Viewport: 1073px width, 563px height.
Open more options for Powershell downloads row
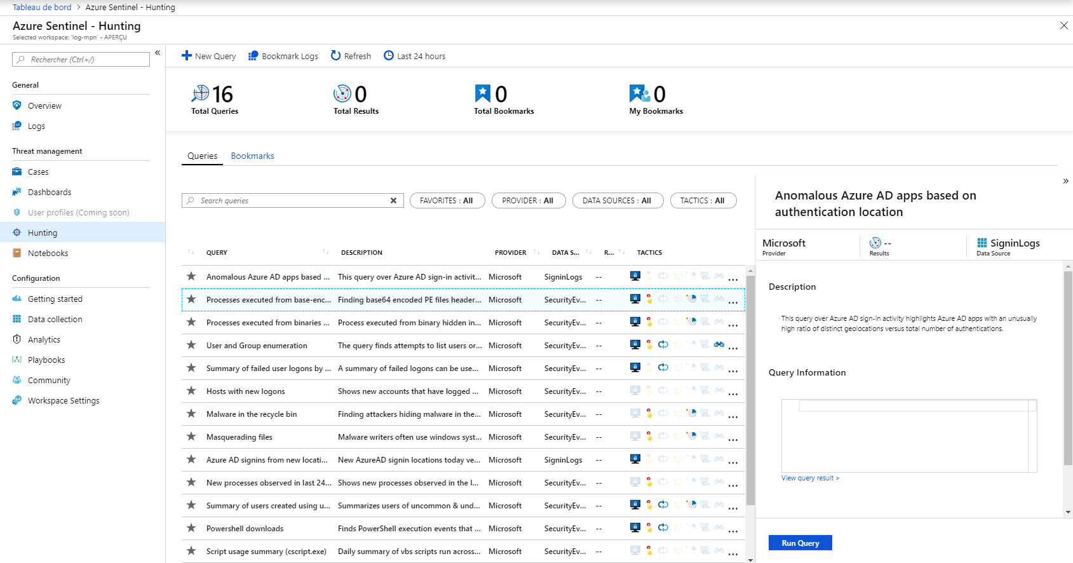(733, 531)
